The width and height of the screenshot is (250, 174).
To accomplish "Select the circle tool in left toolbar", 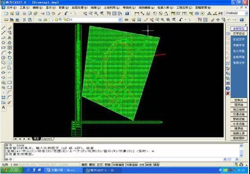I will pyautogui.click(x=3, y=42).
